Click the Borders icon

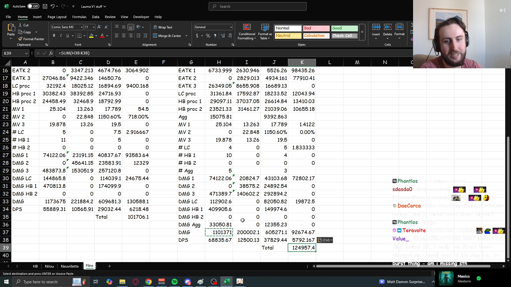click(x=79, y=36)
